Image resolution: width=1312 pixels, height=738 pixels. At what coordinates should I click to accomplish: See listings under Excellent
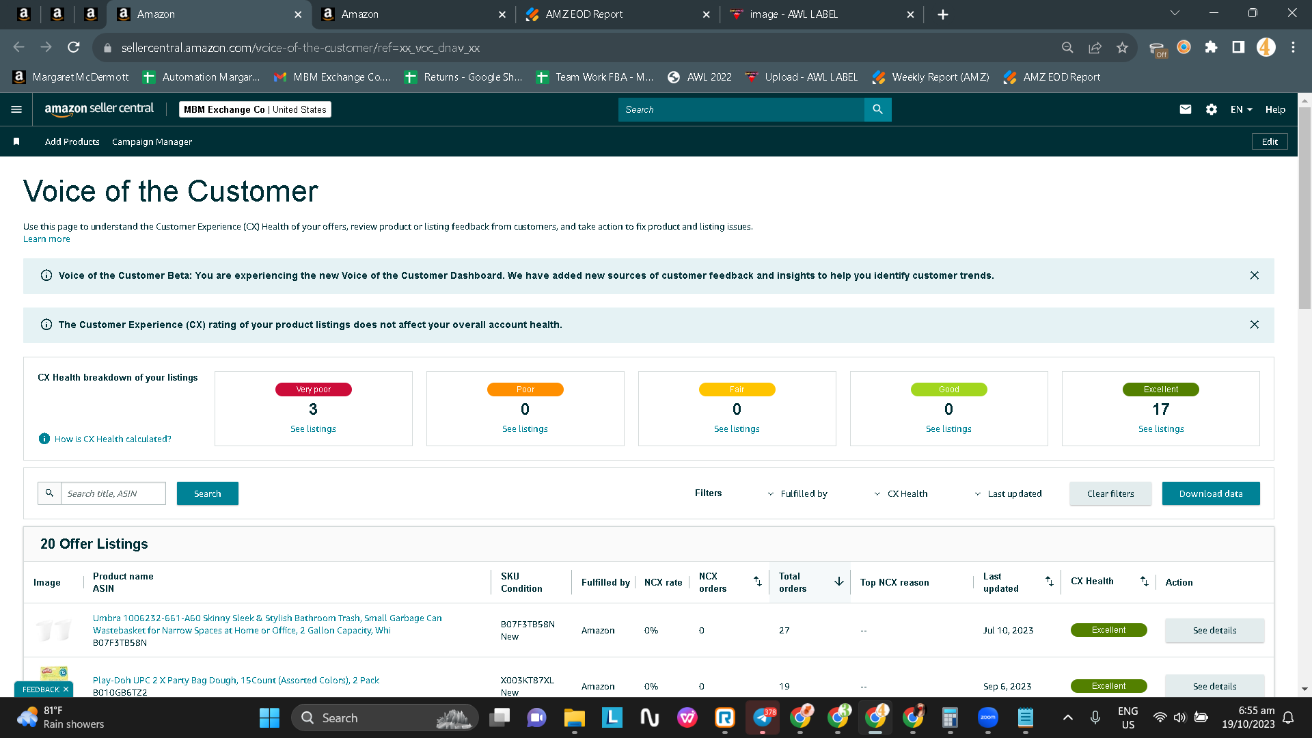click(1161, 428)
